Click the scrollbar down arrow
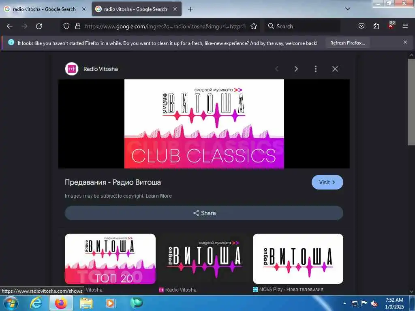415x311 pixels. [411, 292]
